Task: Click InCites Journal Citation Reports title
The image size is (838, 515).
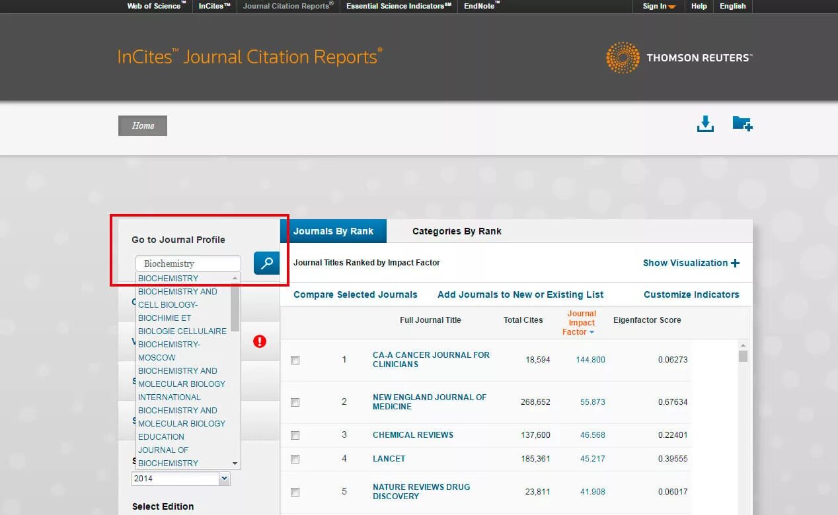Action: (x=250, y=57)
